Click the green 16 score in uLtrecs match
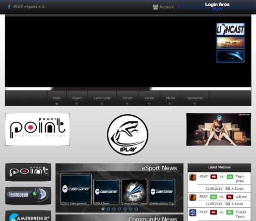The width and height of the screenshot is (256, 221). 214,197
